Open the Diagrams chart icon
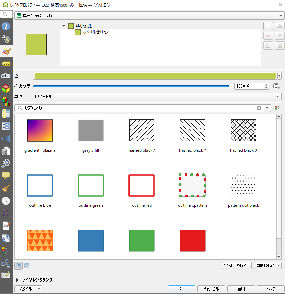Viewport: 285px width, 294px height. pyautogui.click(x=6, y=101)
